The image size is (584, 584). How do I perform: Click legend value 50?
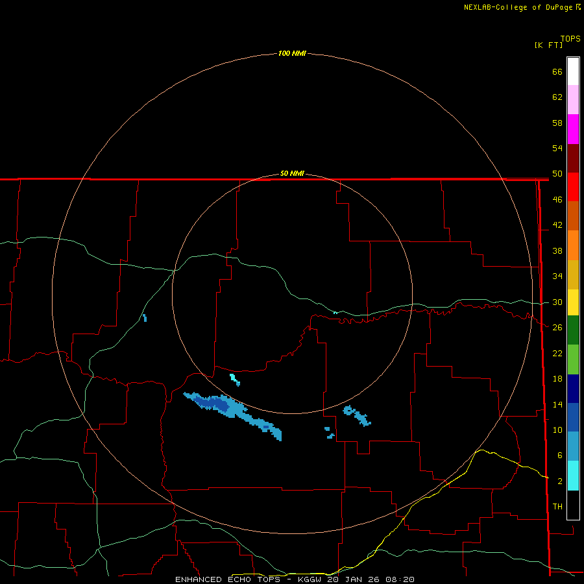click(x=557, y=174)
